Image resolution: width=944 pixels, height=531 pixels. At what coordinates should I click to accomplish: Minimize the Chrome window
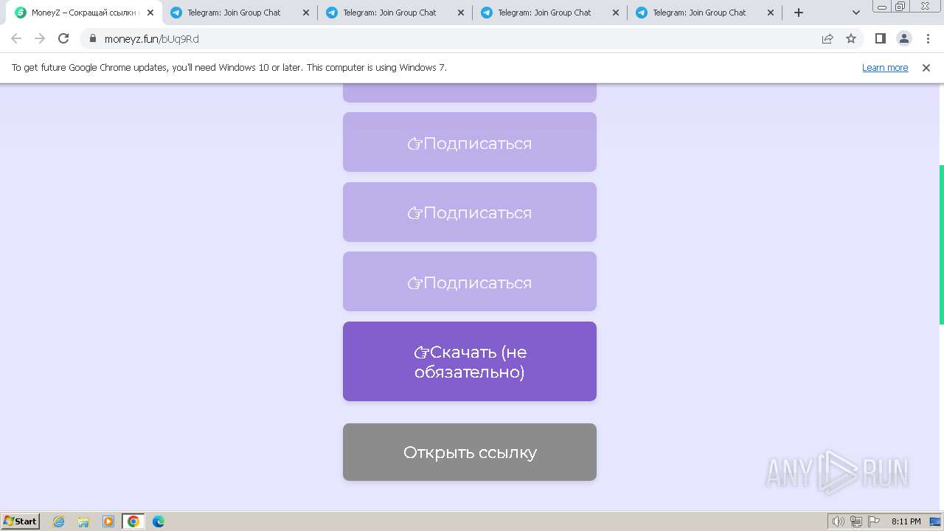[x=882, y=7]
